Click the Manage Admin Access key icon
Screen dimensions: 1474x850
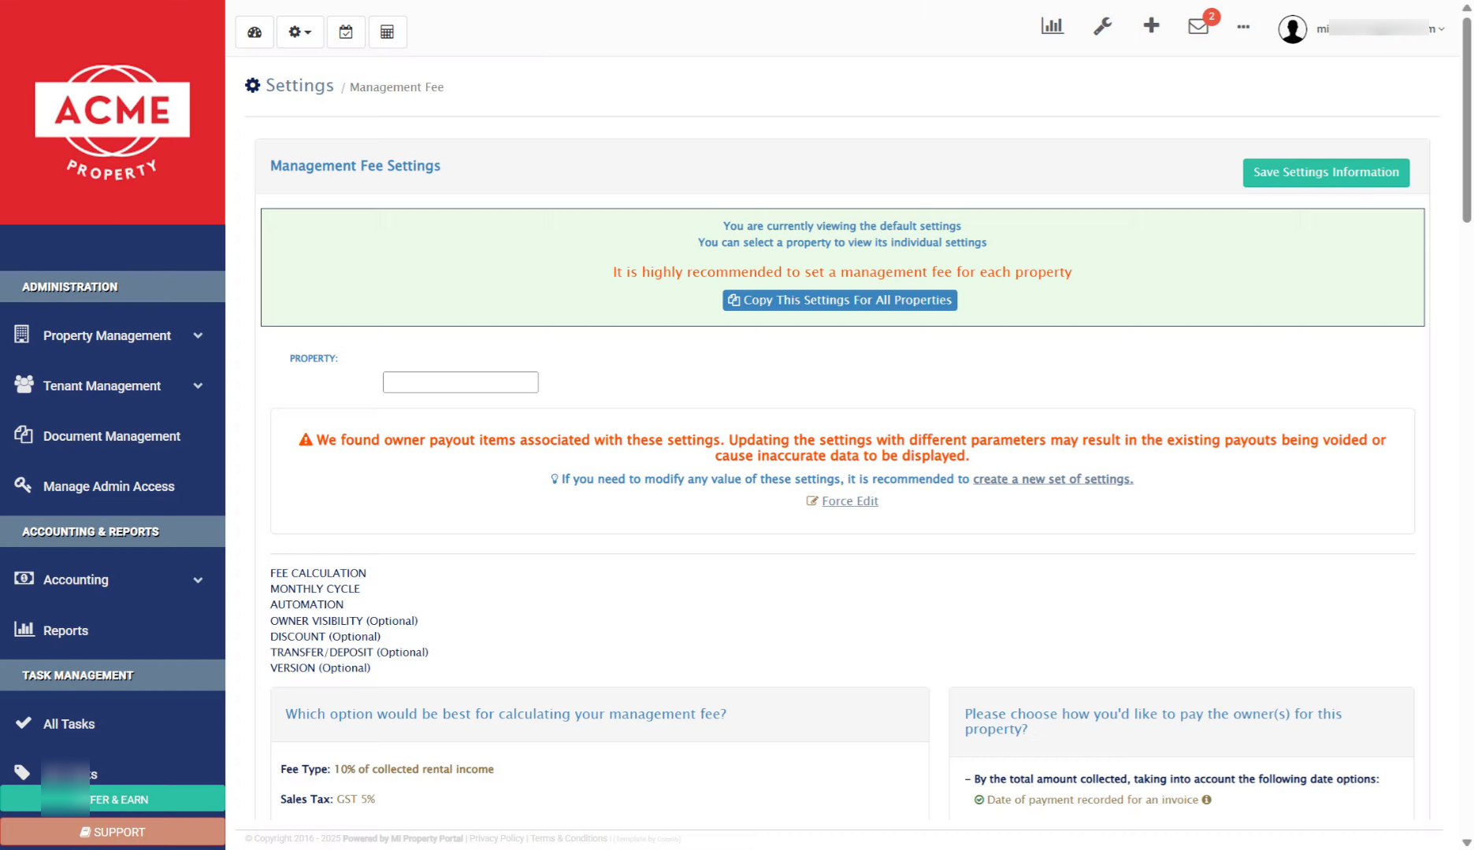click(x=23, y=485)
